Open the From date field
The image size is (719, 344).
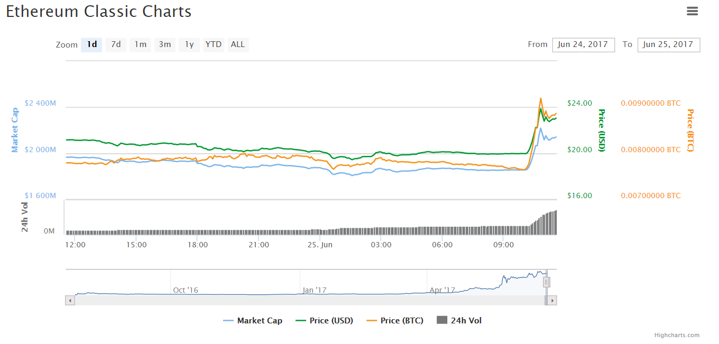pos(583,45)
